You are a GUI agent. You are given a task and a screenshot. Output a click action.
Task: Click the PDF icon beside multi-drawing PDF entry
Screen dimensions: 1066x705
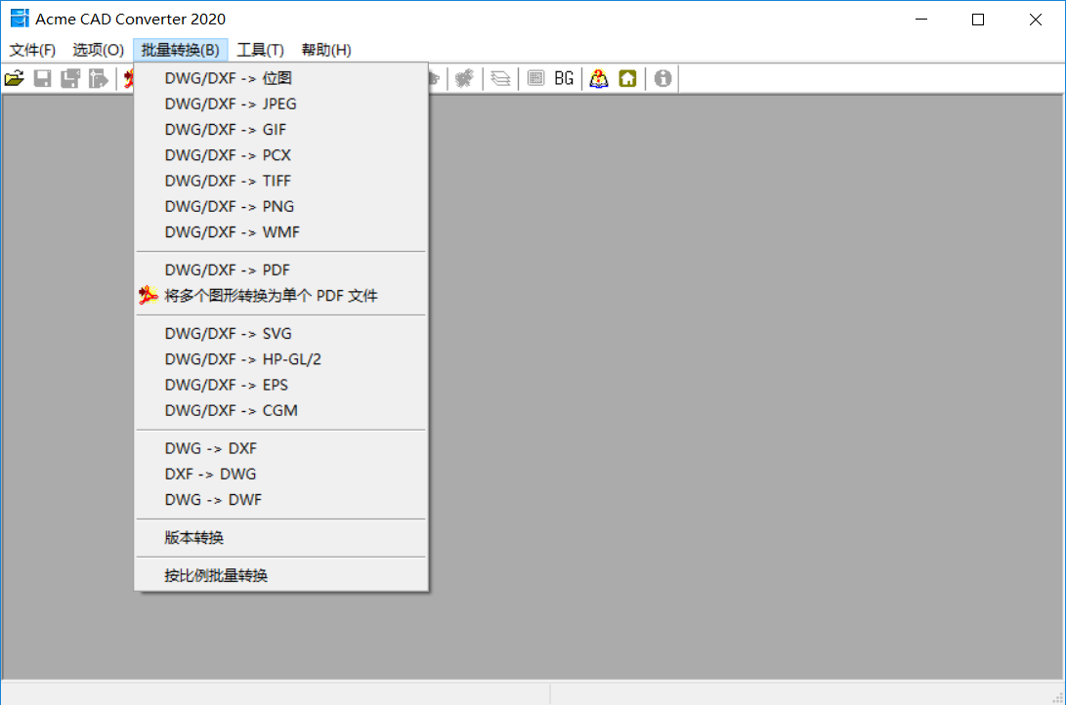[x=148, y=296]
